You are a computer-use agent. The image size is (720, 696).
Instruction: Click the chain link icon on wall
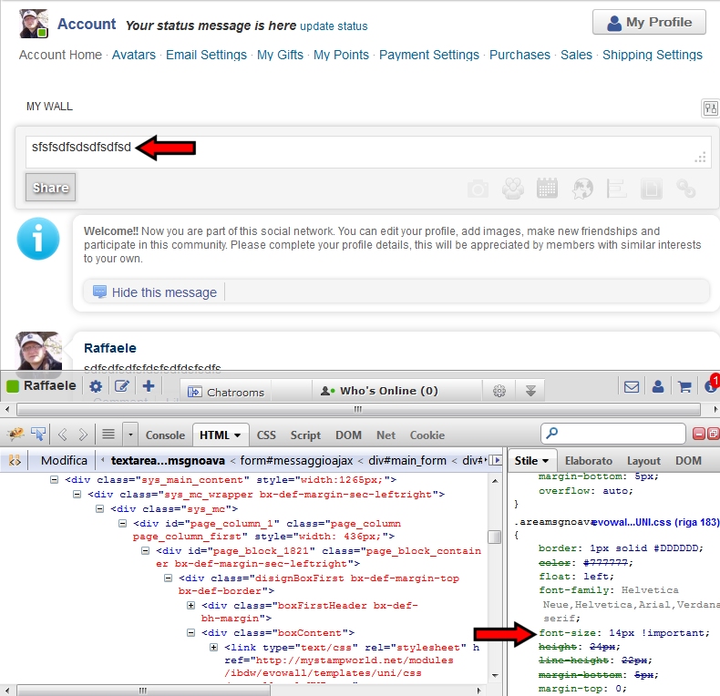pos(686,189)
